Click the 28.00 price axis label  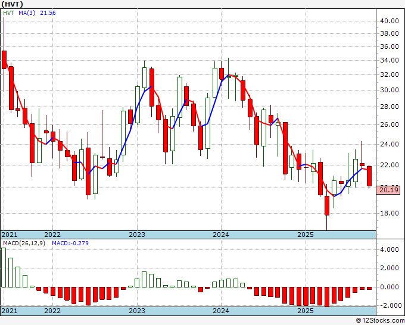[x=390, y=107]
